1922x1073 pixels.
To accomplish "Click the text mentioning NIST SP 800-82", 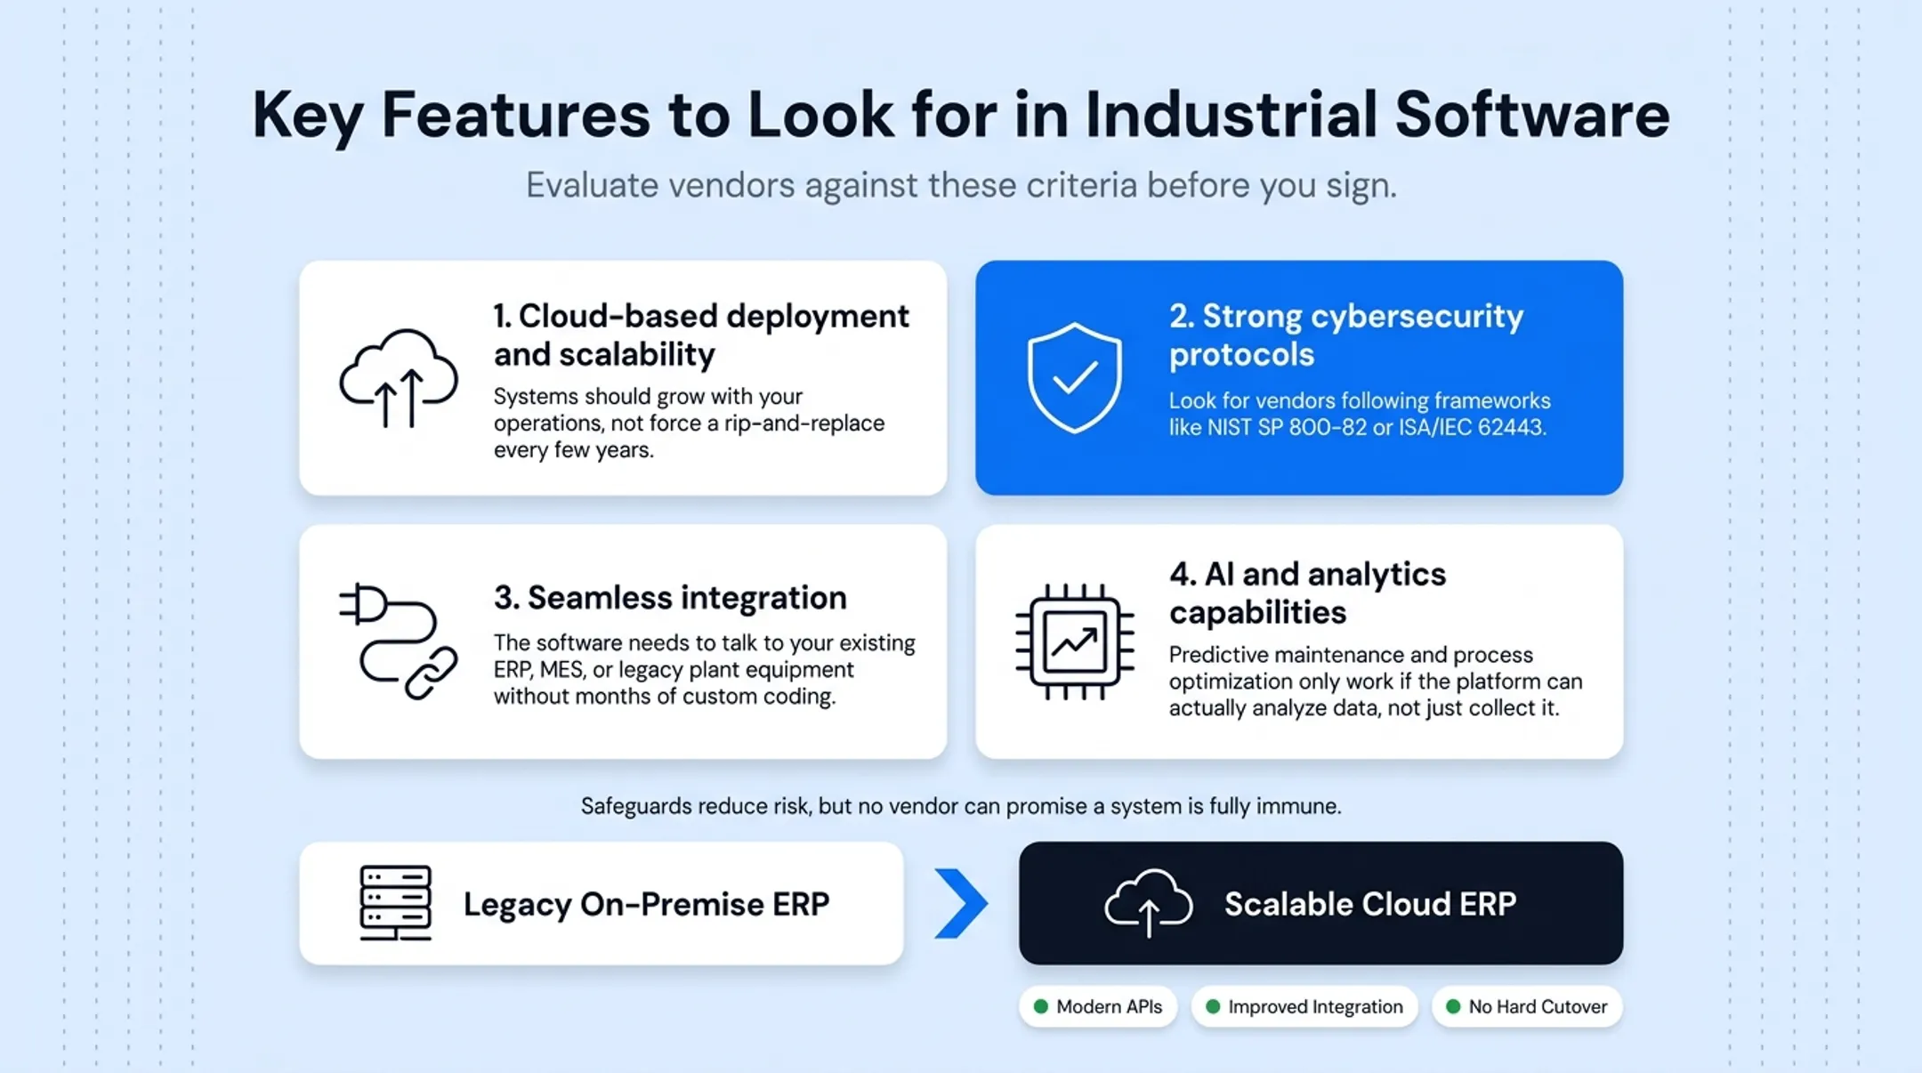I will pos(1360,414).
